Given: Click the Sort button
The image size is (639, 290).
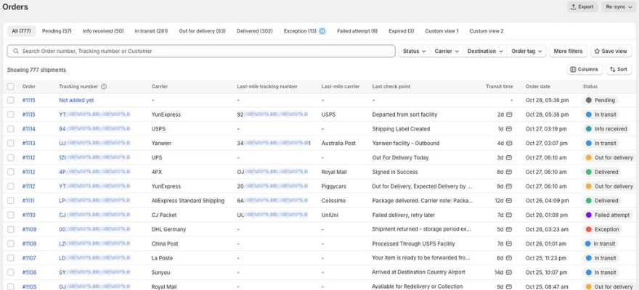Looking at the screenshot, I should click(619, 70).
